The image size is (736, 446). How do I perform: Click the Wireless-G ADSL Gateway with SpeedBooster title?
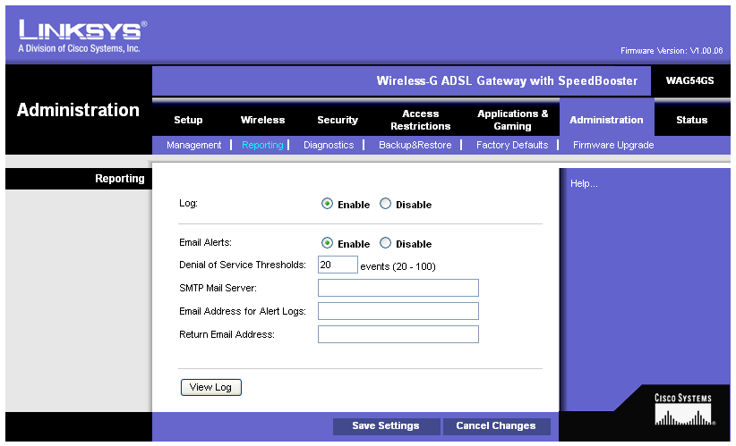coord(507,81)
